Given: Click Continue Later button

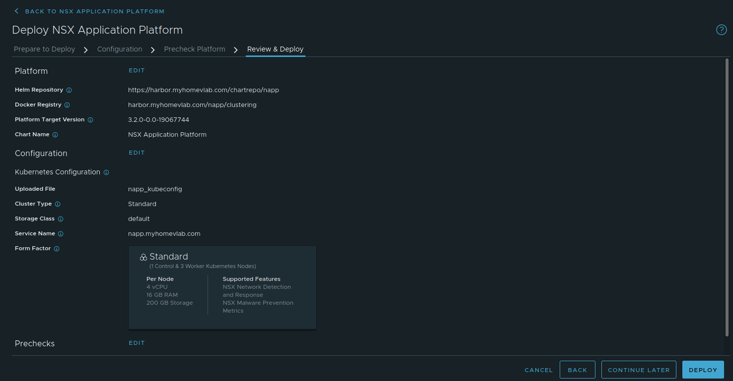Looking at the screenshot, I should (x=639, y=370).
